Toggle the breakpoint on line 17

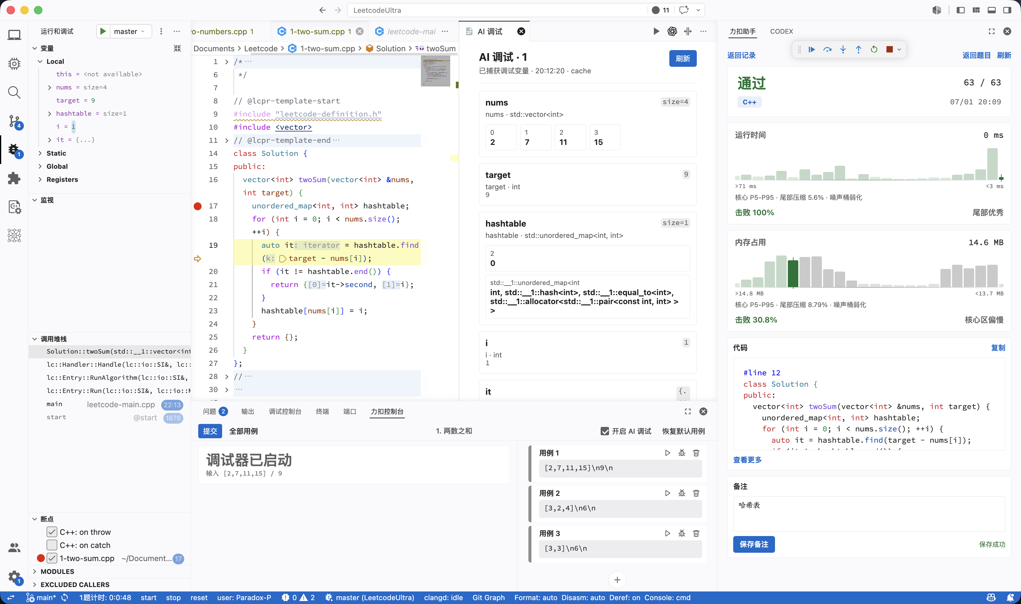[198, 206]
